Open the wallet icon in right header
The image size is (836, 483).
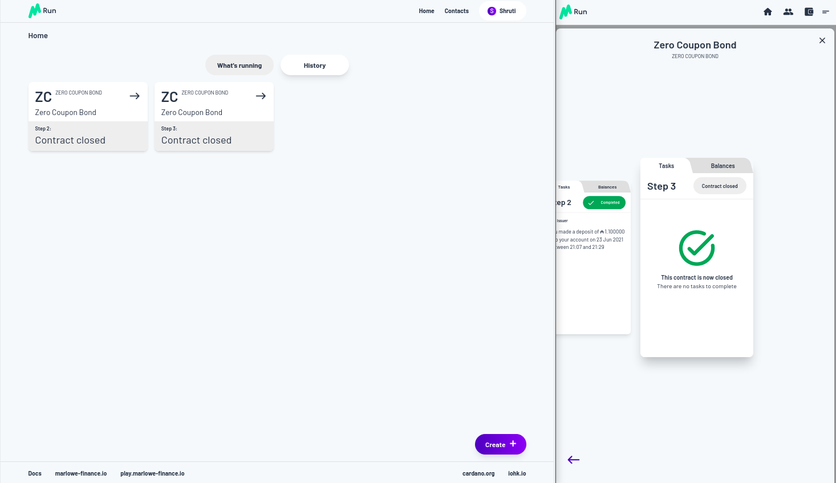(x=809, y=11)
